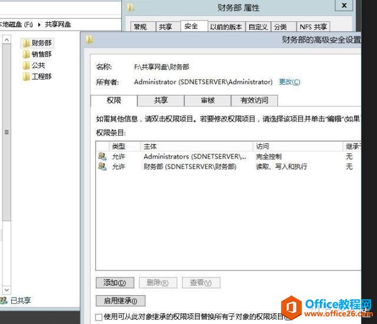377x324 pixels.
Task: Click folder icon in 财务部 属性 title bar
Action: point(131,8)
